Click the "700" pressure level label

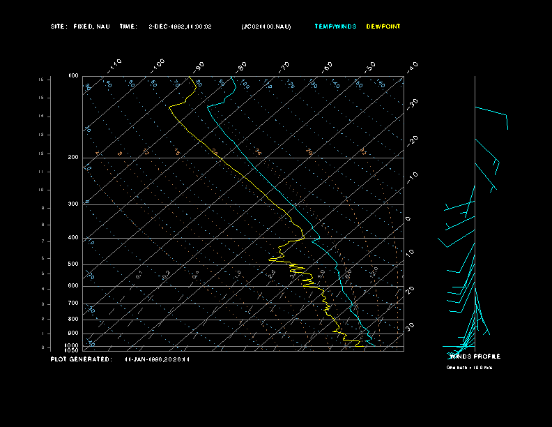coord(73,303)
